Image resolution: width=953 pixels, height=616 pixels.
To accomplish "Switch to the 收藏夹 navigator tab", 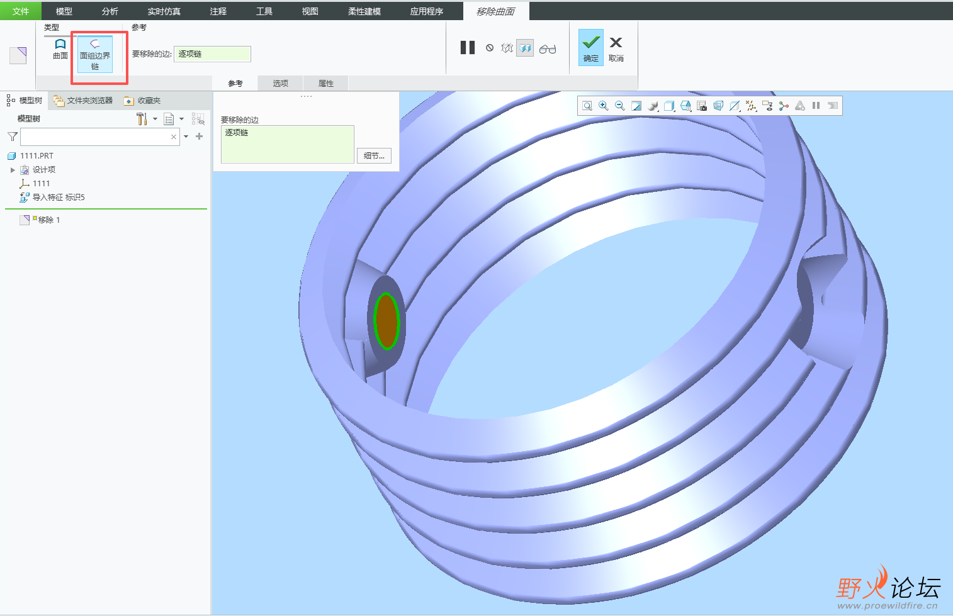I will (x=142, y=101).
